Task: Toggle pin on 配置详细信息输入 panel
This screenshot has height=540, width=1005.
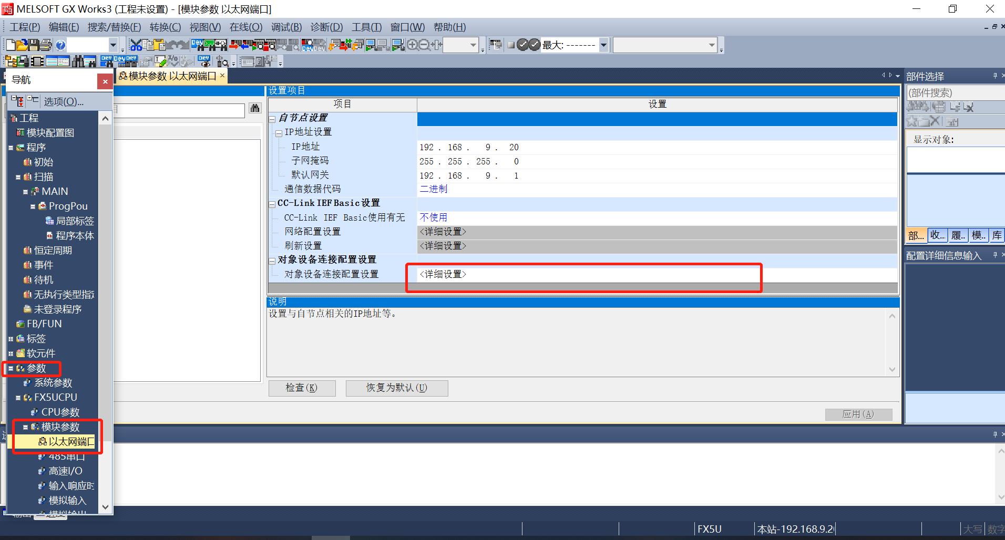Action: pos(994,255)
